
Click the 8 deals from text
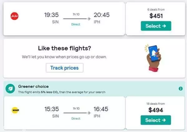156,10
